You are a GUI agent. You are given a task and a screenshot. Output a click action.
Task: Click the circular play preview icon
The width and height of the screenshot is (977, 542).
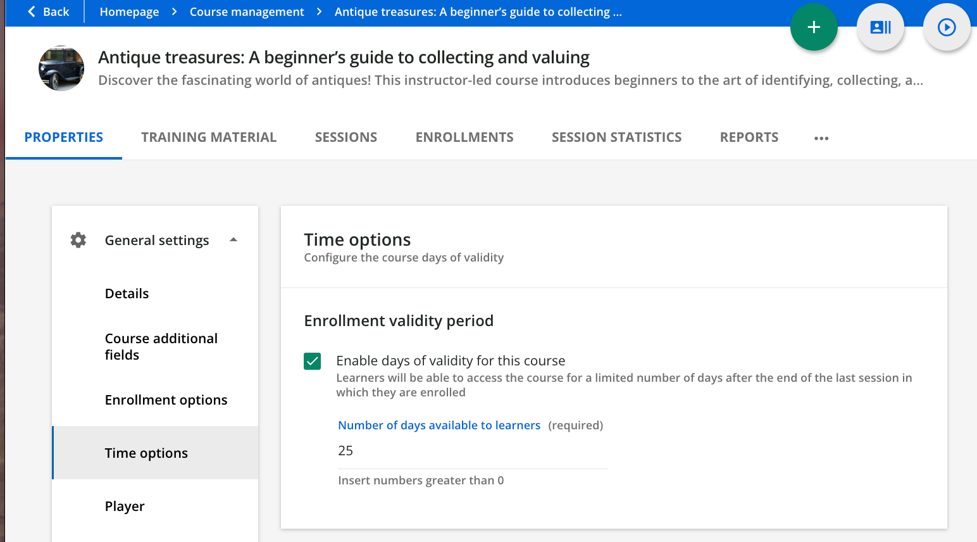[x=946, y=27]
